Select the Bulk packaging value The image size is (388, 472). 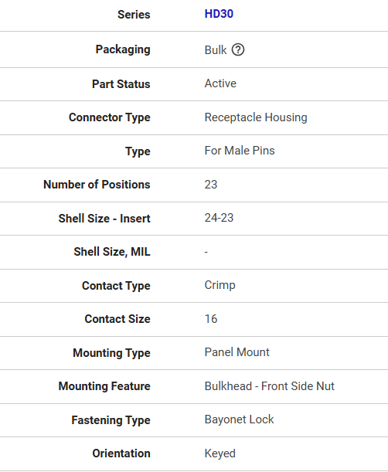pos(216,50)
